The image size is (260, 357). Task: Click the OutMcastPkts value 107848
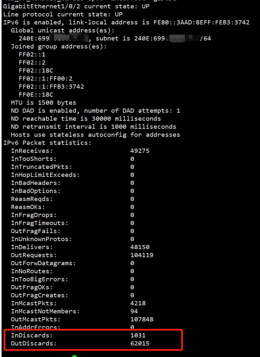142,319
